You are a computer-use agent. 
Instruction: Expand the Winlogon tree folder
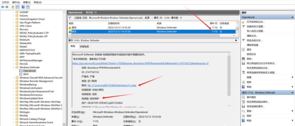[13, 112]
